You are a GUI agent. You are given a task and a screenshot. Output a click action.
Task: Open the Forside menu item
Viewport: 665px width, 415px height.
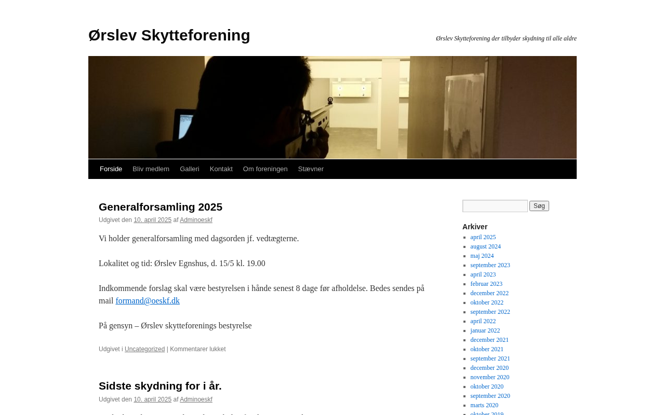click(111, 169)
